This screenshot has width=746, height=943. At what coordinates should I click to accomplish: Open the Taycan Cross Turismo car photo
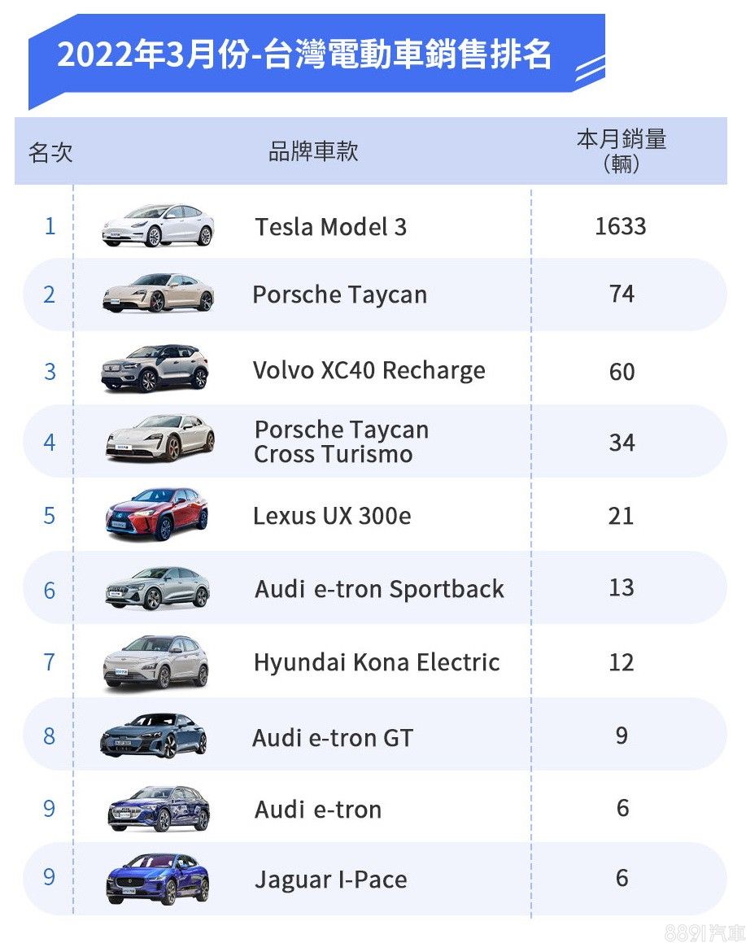[x=159, y=439]
